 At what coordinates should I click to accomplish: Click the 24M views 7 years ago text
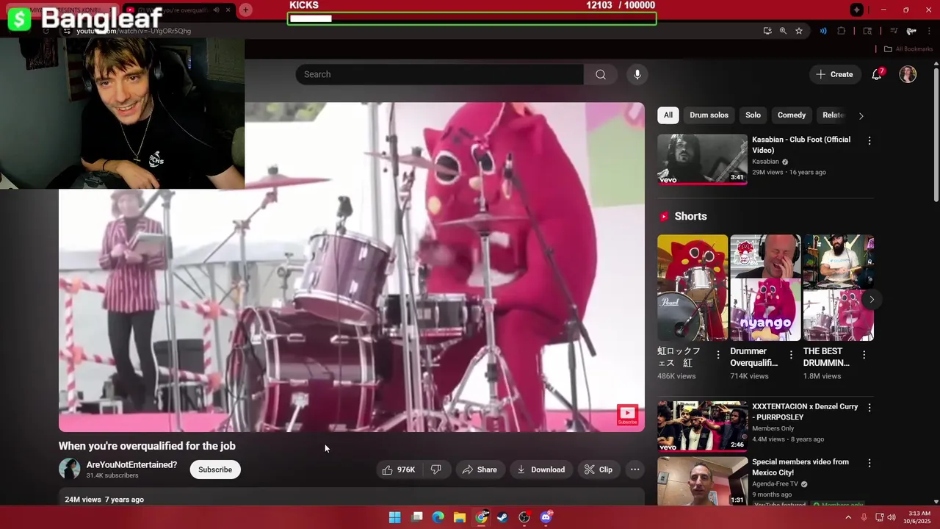(x=104, y=500)
